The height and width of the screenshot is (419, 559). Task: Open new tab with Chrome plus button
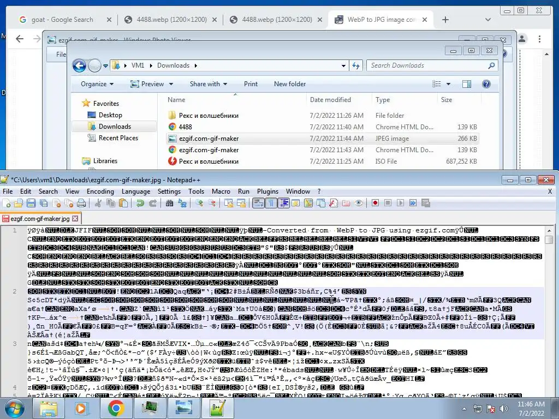pos(445,20)
